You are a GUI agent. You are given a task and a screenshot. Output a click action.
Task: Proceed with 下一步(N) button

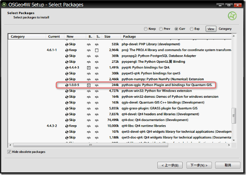(199, 165)
